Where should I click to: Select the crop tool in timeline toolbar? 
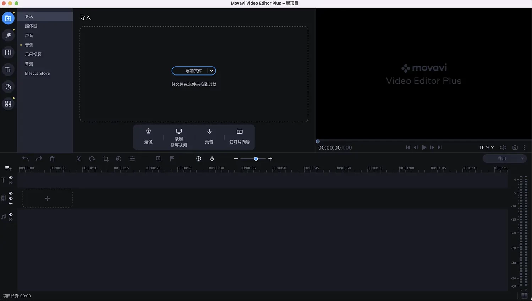[105, 159]
